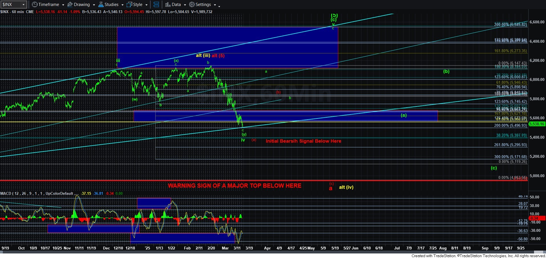
Task: Click the 7/25 date on time axis
Action: point(433,248)
